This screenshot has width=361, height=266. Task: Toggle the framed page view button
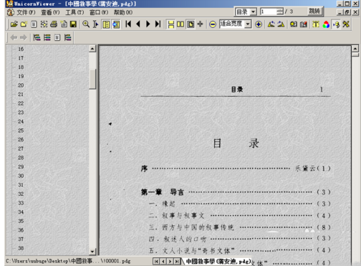point(191,24)
